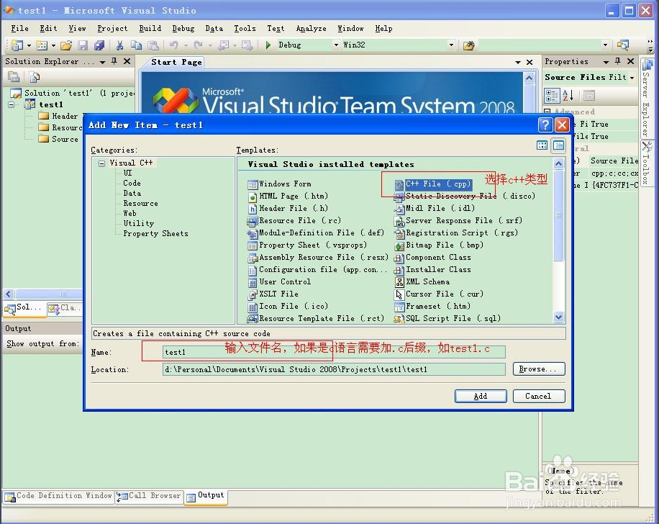Click the Cut scissors icon
This screenshot has height=524, width=659.
(x=119, y=45)
